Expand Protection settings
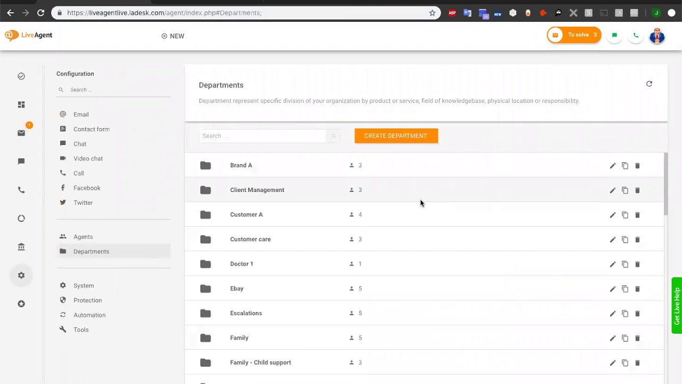The image size is (682, 384). coord(87,300)
